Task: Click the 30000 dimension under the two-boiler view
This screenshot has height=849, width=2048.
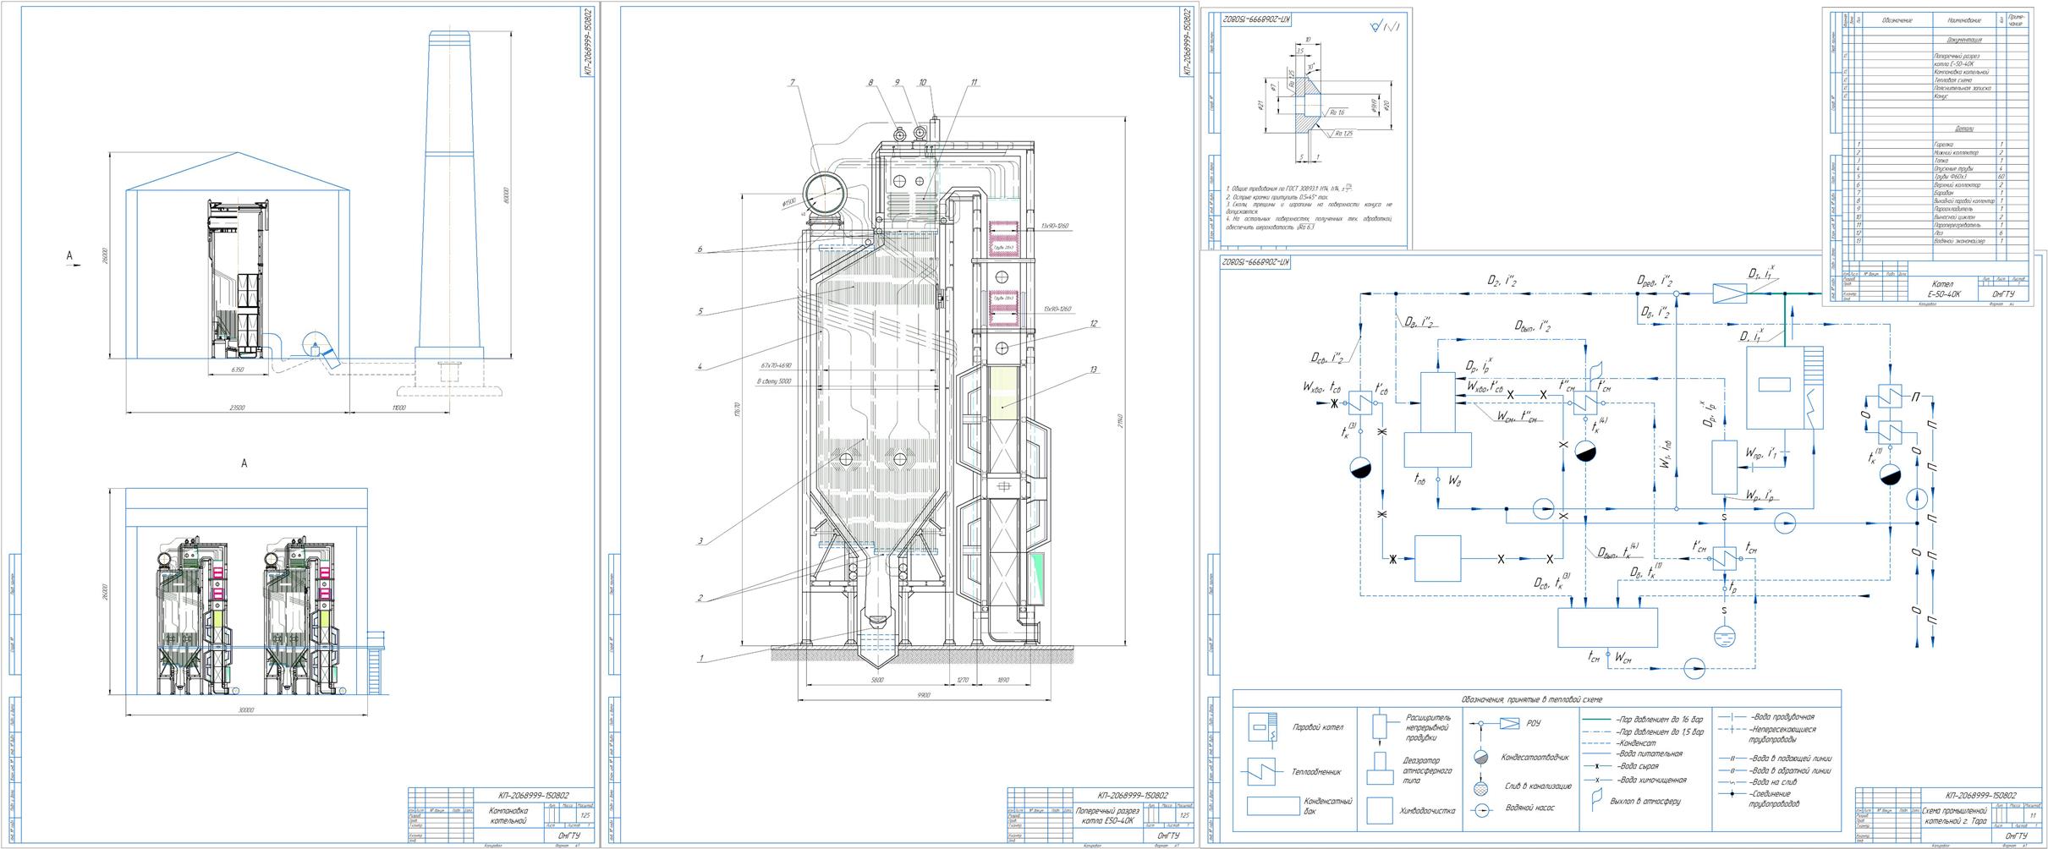Action: (x=245, y=709)
